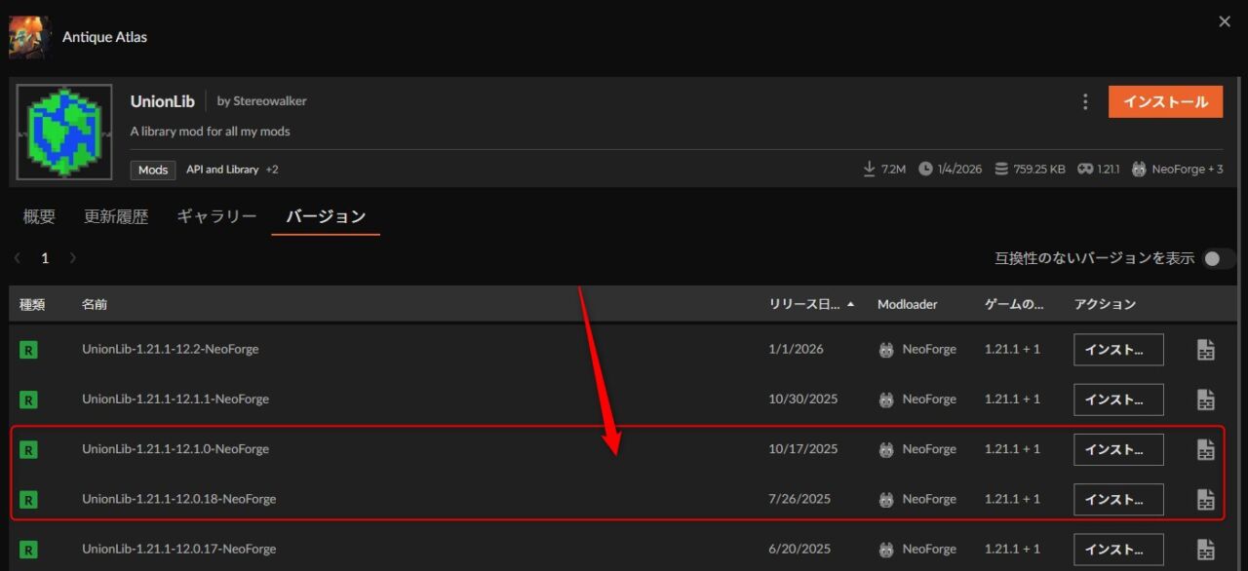Go to previous page with left chevron
This screenshot has width=1248, height=571.
17,258
